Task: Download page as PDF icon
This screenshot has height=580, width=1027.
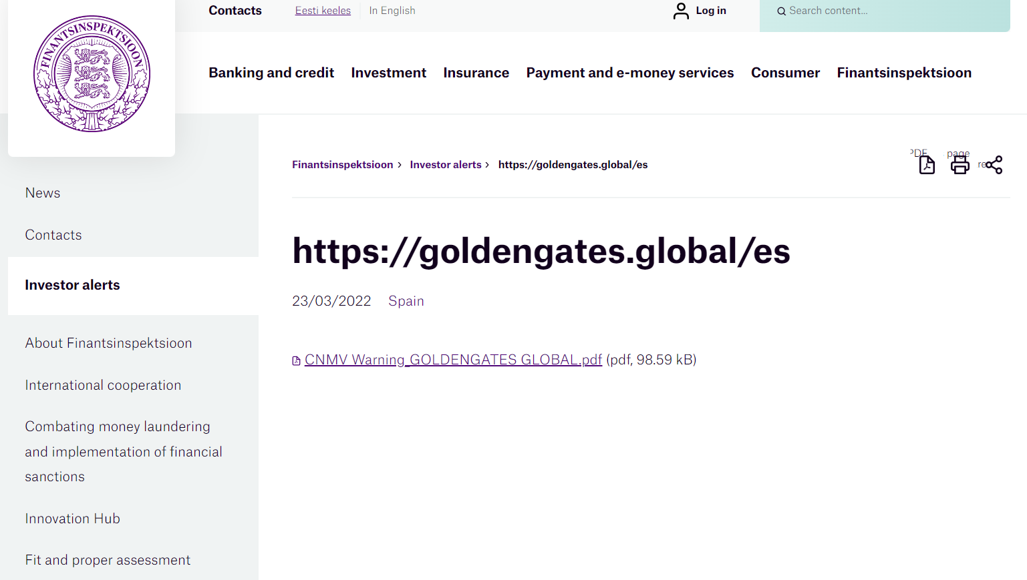Action: click(x=926, y=164)
